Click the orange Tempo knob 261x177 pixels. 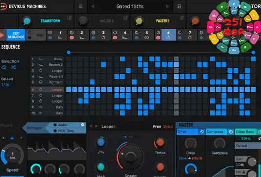(160, 143)
